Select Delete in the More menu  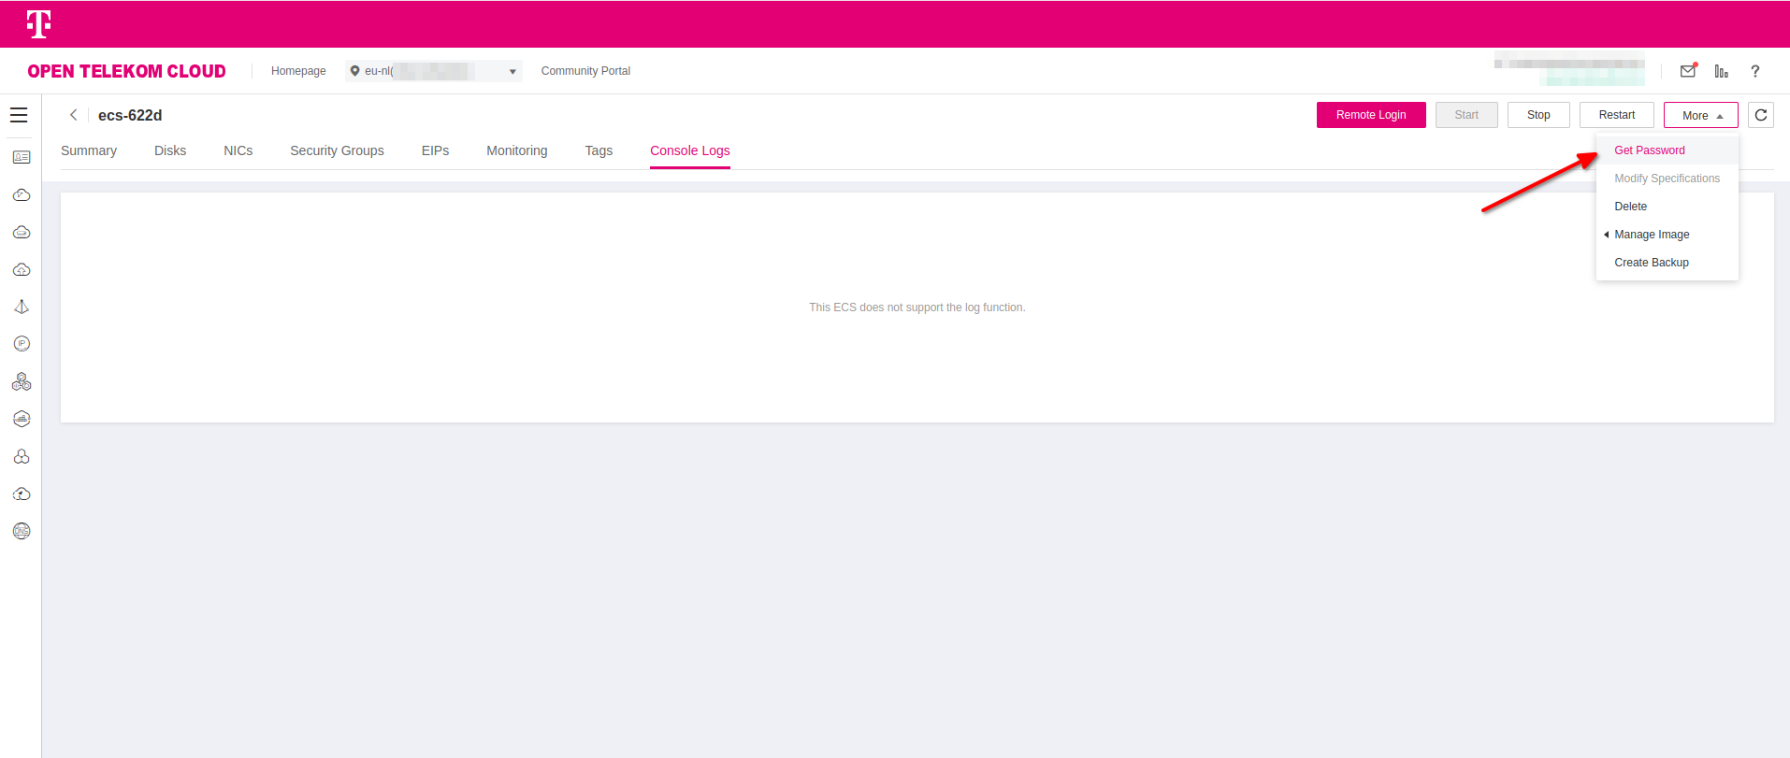[x=1630, y=207]
